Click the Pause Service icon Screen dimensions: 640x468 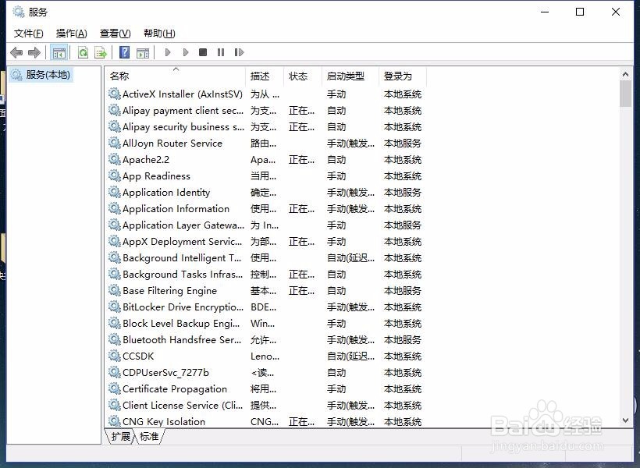click(x=221, y=52)
